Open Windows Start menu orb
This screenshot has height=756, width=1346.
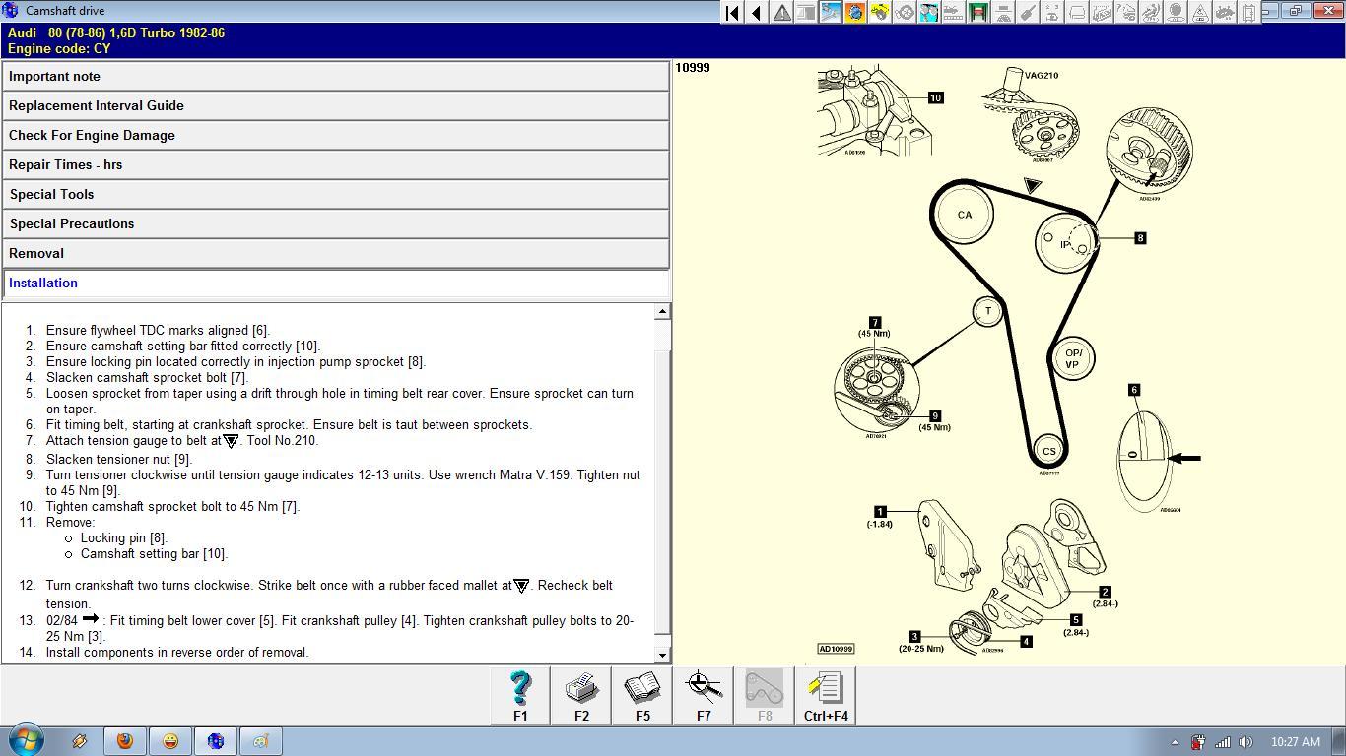coord(26,740)
